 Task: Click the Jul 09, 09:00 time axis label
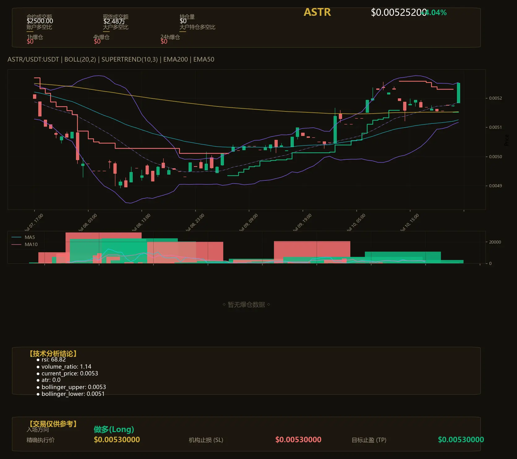pos(248,222)
